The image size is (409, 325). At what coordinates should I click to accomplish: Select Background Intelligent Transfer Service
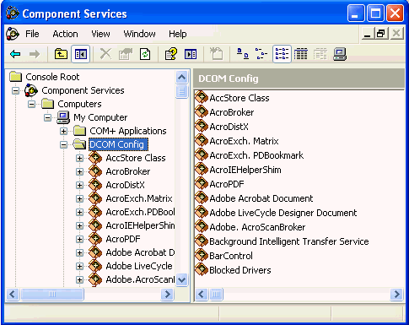pos(289,241)
